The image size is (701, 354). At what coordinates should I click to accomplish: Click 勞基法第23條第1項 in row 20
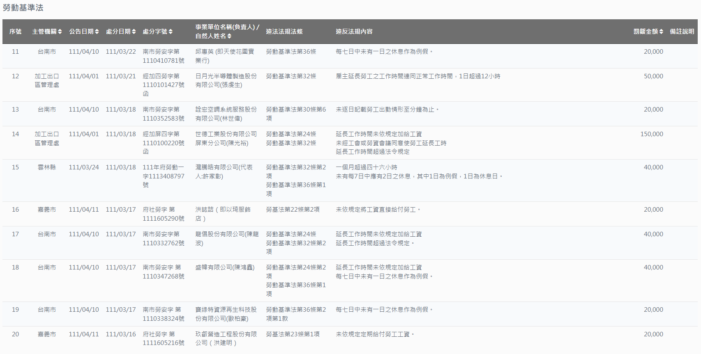pyautogui.click(x=293, y=334)
